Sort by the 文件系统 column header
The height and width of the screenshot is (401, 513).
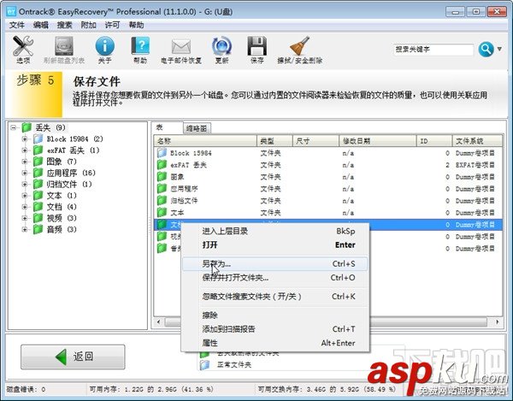[477, 141]
